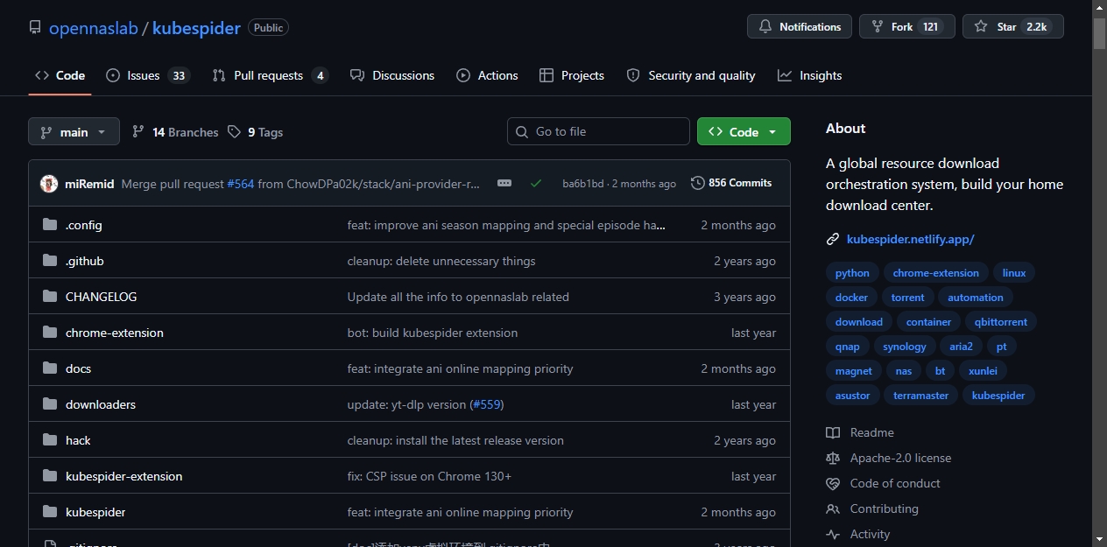This screenshot has height=547, width=1107.
Task: Open the opennaslab owner link
Action: (94, 28)
